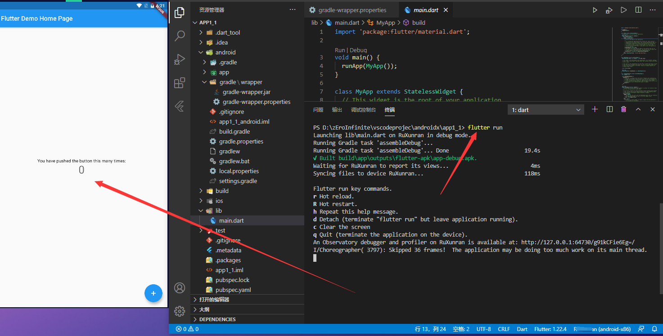This screenshot has height=336, width=663.
Task: Expand the ios folder
Action: pos(201,201)
